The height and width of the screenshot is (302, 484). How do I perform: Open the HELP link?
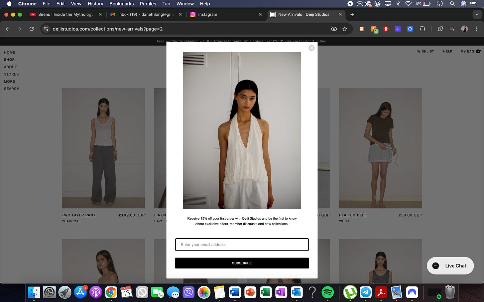pyautogui.click(x=447, y=51)
